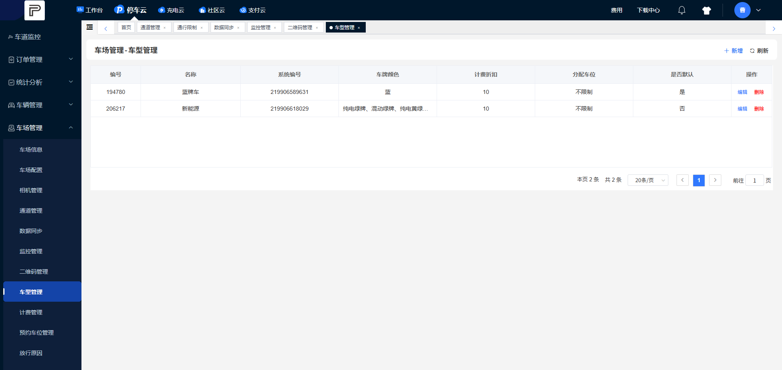This screenshot has height=370, width=782.
Task: Open 车场信息 submenu item
Action: coord(42,150)
